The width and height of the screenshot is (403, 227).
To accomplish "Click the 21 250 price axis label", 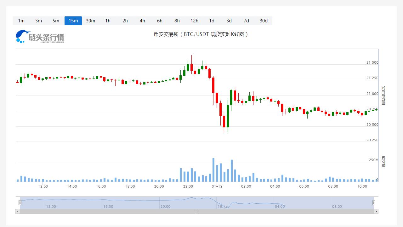I will [x=372, y=78].
